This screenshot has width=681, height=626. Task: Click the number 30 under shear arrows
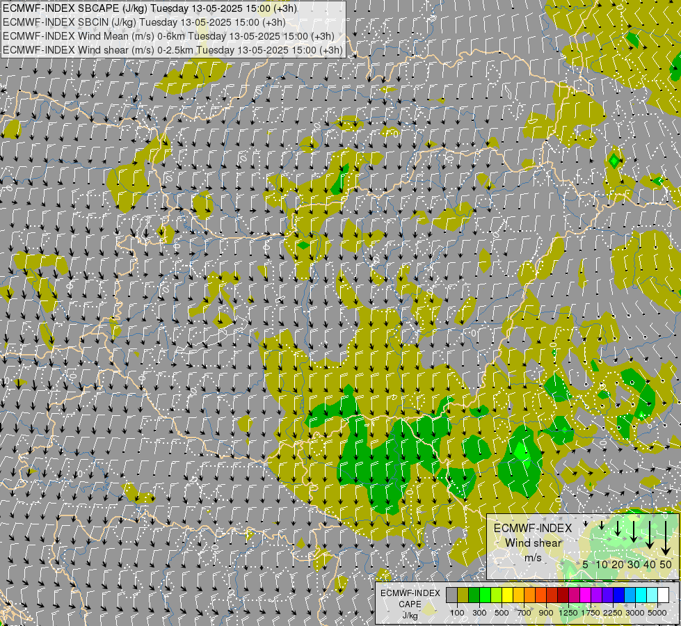coord(634,564)
